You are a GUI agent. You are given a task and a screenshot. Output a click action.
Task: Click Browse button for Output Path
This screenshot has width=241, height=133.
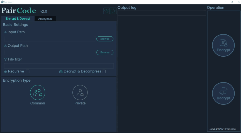click(x=105, y=52)
